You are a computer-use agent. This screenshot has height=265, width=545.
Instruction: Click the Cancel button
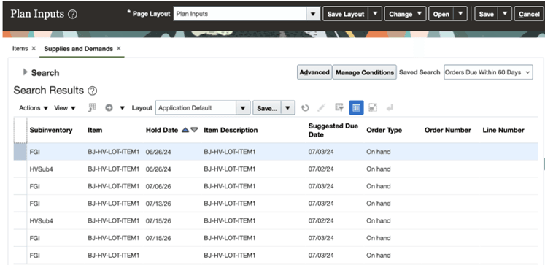point(529,15)
